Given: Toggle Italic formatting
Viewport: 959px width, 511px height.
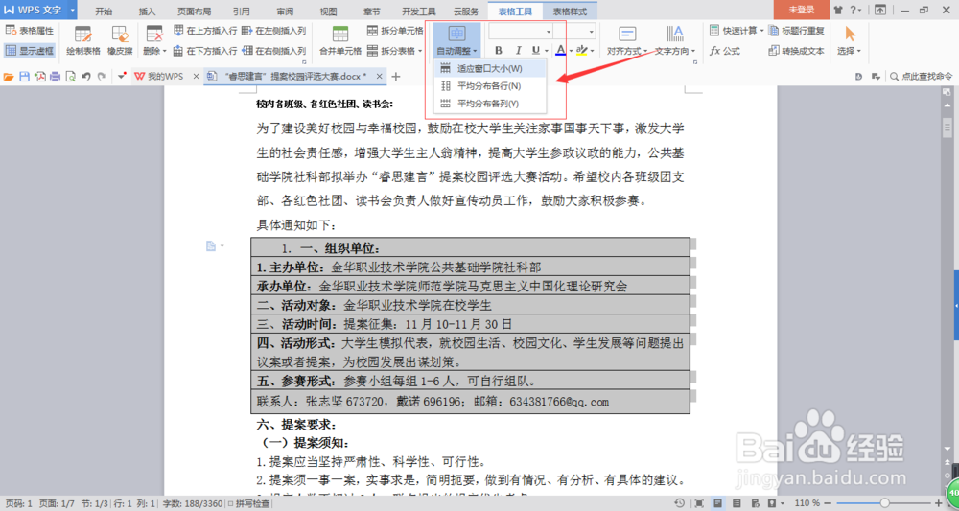Looking at the screenshot, I should [x=518, y=51].
